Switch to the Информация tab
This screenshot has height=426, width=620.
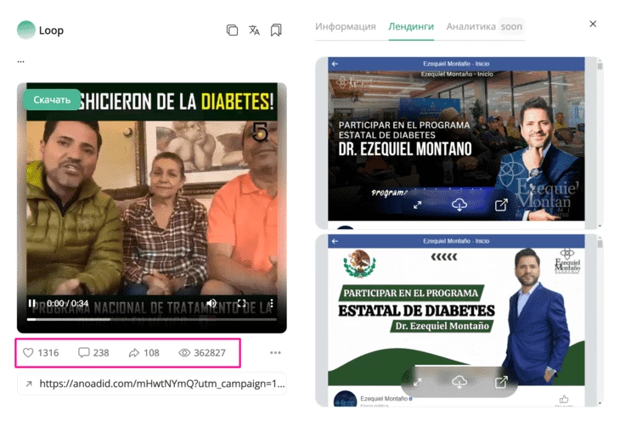(x=345, y=26)
